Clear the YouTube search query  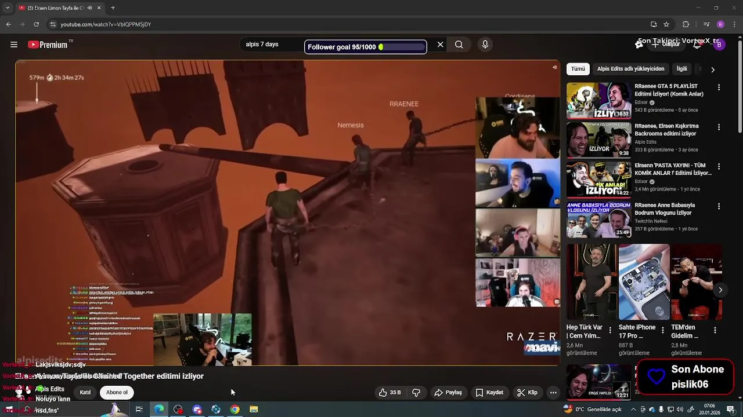click(x=441, y=45)
